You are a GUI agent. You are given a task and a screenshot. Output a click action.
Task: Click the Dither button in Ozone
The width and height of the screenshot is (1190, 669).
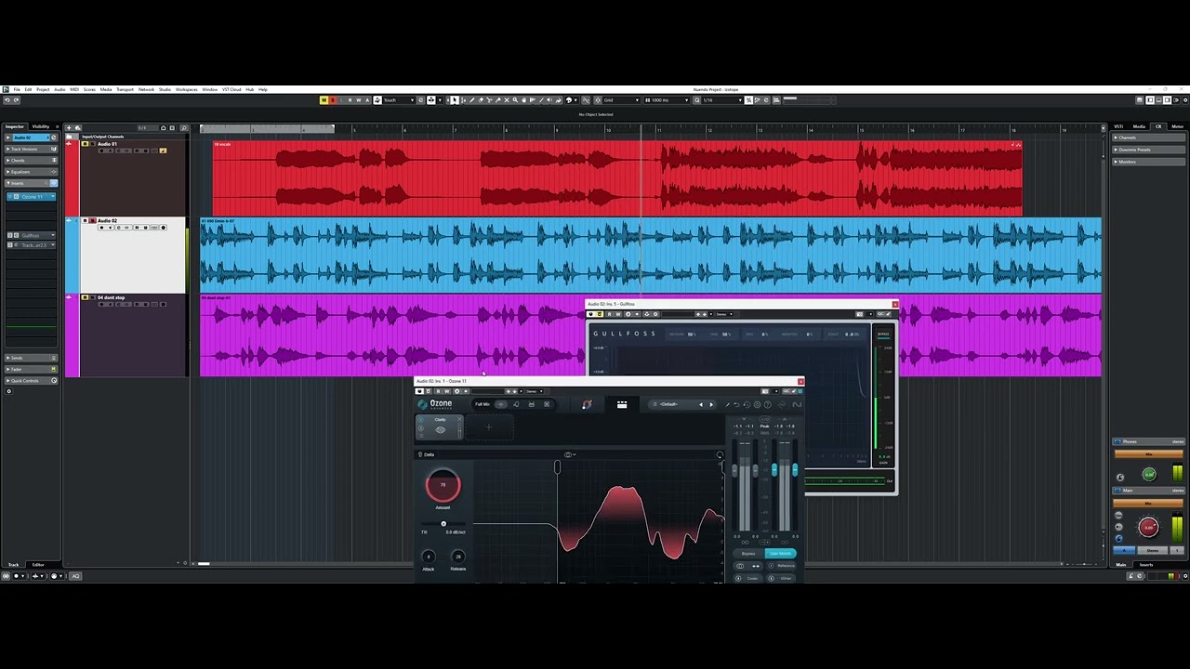[781, 578]
